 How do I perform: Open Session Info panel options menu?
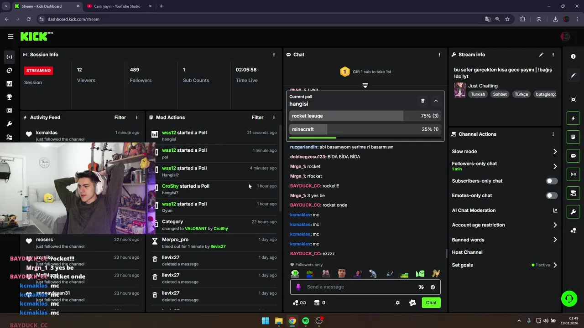click(274, 55)
